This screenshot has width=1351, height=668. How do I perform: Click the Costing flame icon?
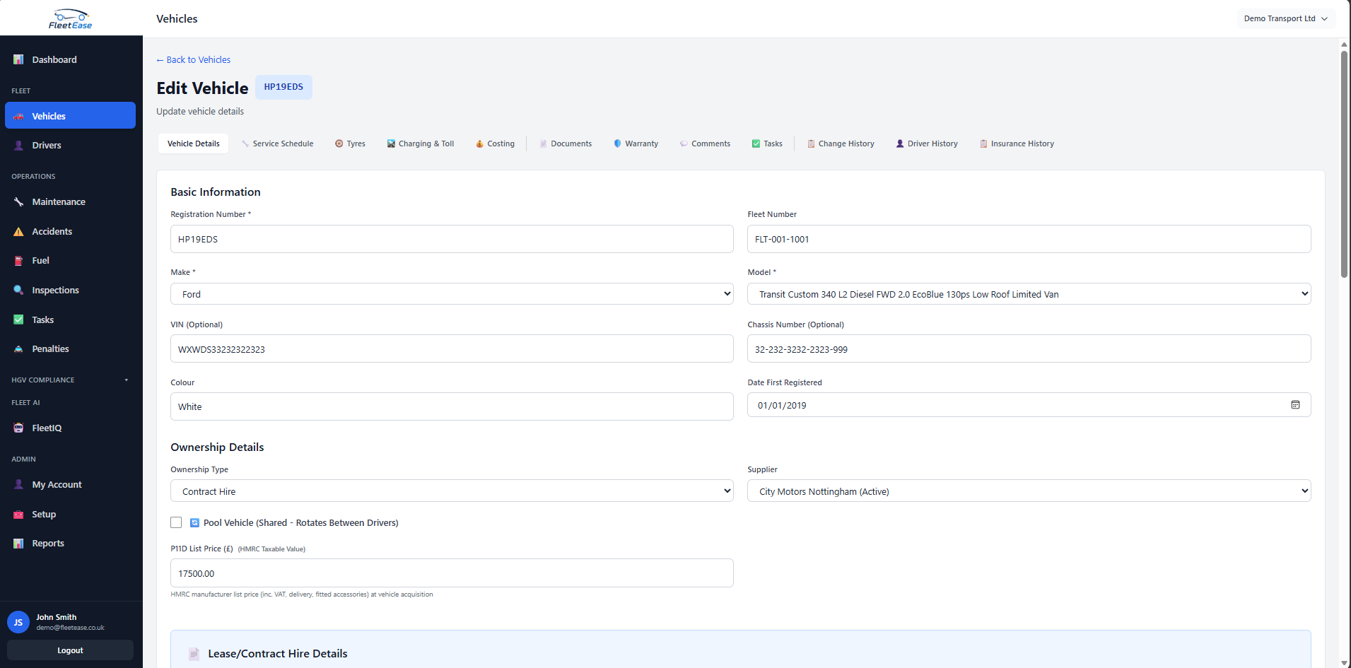[x=479, y=143]
